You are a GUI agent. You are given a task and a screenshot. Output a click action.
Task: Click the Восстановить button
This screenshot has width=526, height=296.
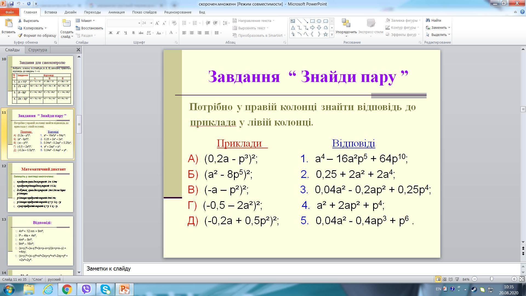click(x=90, y=28)
